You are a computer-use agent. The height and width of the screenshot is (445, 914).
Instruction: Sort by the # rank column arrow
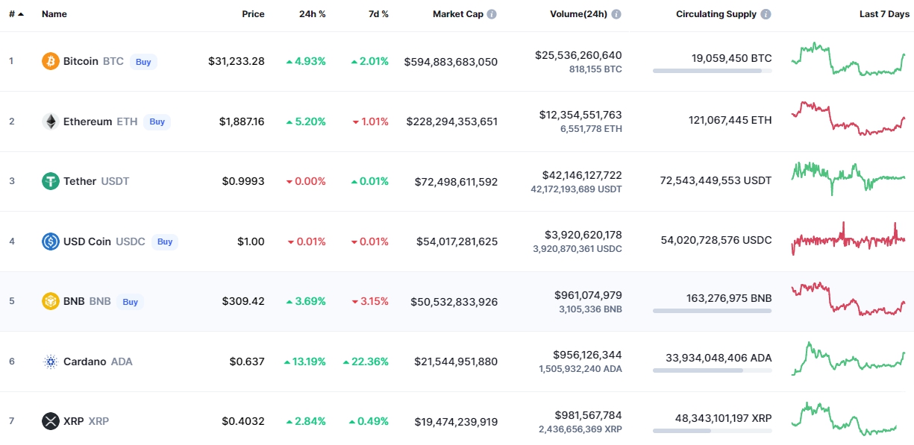click(20, 14)
